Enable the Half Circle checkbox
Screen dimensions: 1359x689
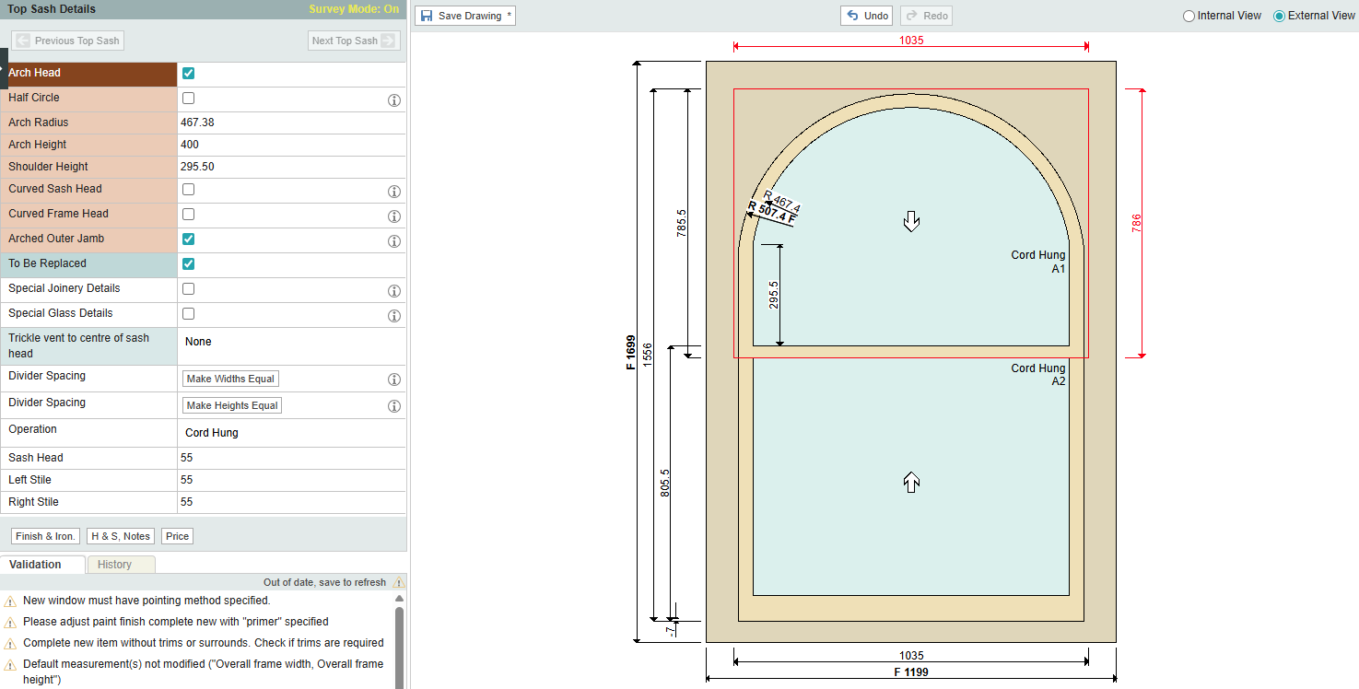189,98
